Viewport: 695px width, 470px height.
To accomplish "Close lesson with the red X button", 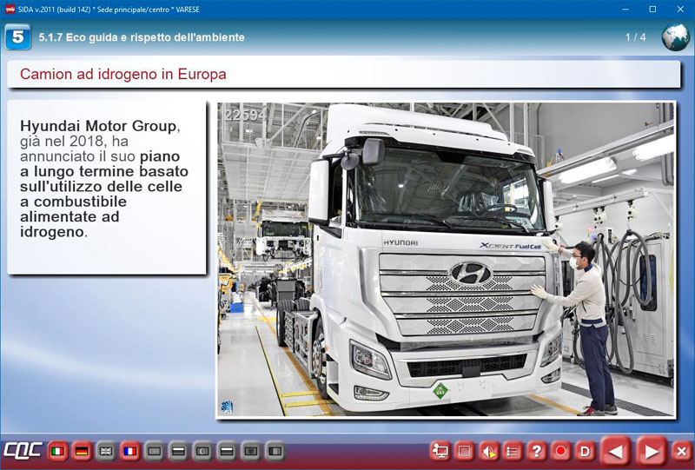I will click(681, 451).
